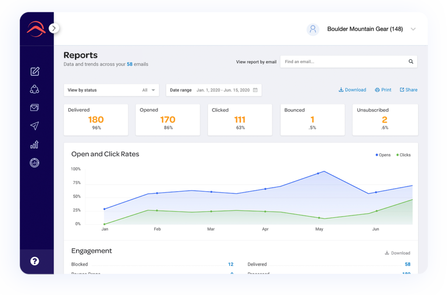Click the paper plane send icon
Screen dimensions: 447x295
34,126
